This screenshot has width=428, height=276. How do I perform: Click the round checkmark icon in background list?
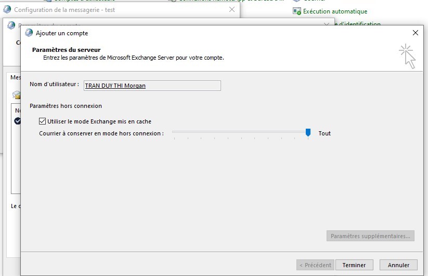pos(17,120)
